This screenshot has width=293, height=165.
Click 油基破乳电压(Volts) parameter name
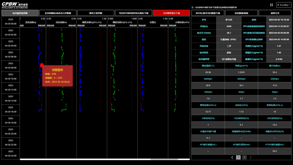pyautogui.click(x=241, y=132)
